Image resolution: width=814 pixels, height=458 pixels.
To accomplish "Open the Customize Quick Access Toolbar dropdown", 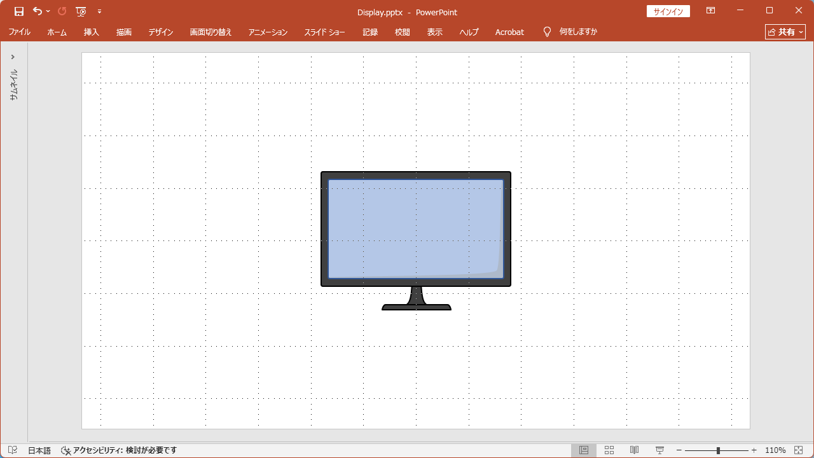I will tap(100, 11).
